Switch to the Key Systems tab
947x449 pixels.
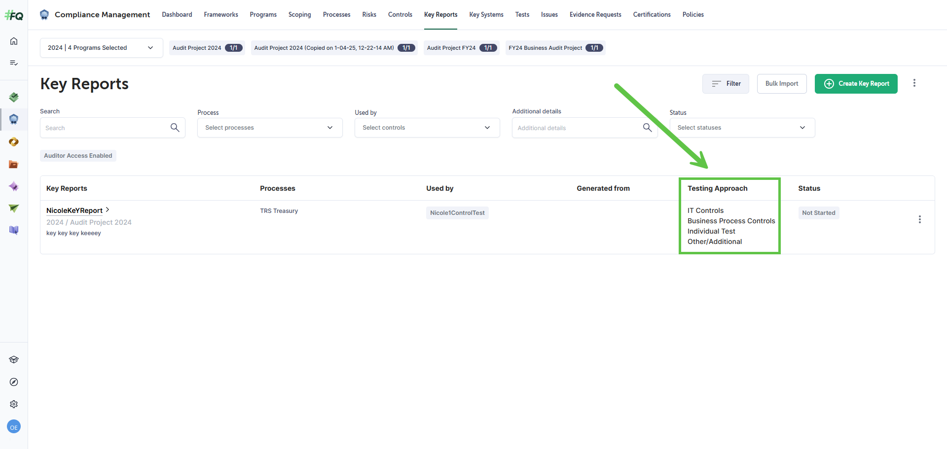pyautogui.click(x=486, y=15)
